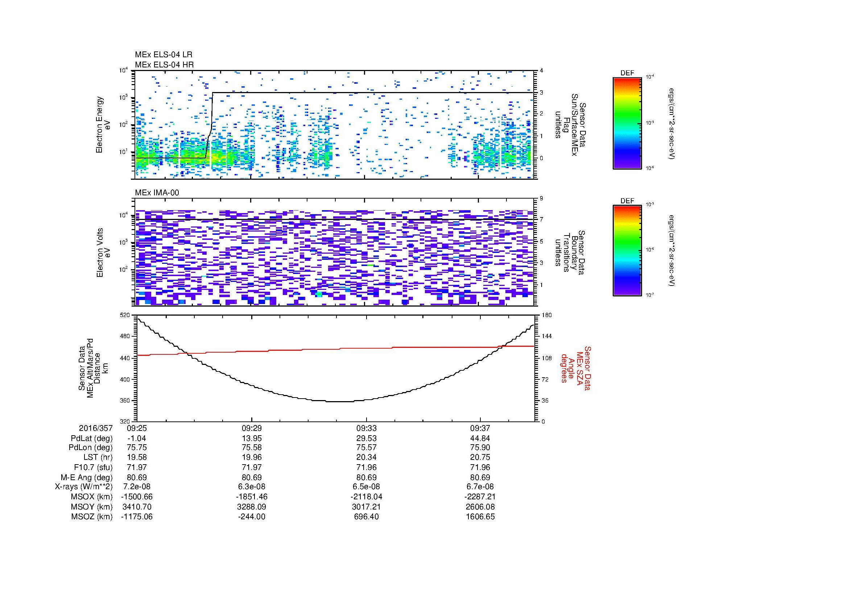The height and width of the screenshot is (599, 848).
Task: Click the MSOX value '-2287.21'
Action: click(x=480, y=497)
